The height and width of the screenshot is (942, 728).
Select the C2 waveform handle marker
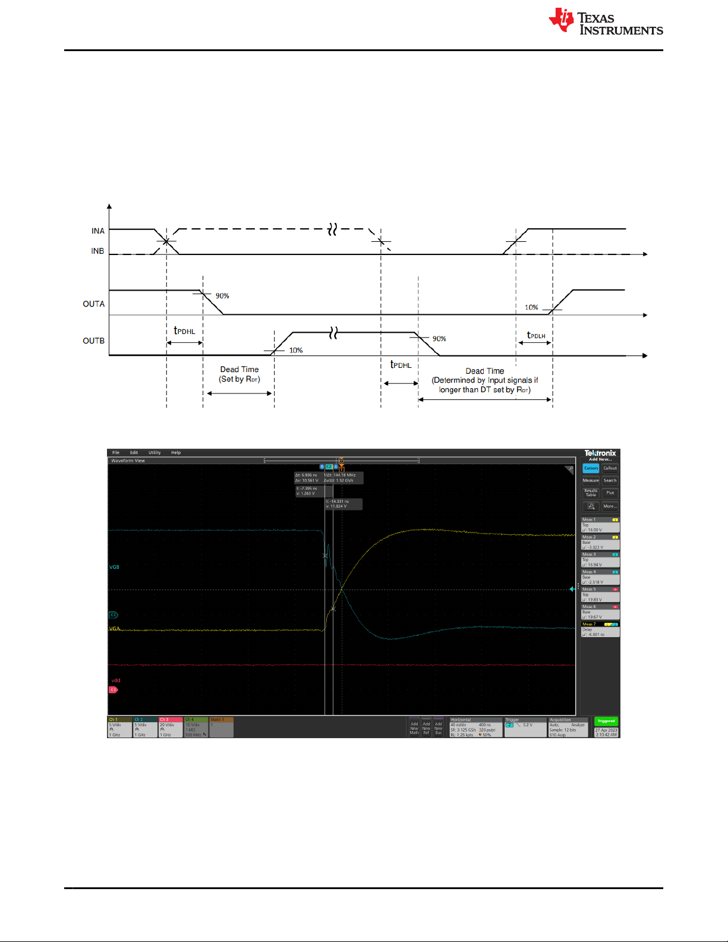click(x=113, y=615)
